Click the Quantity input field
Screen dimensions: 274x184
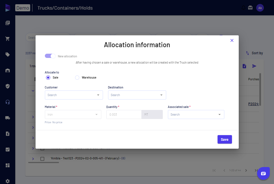[124, 114]
